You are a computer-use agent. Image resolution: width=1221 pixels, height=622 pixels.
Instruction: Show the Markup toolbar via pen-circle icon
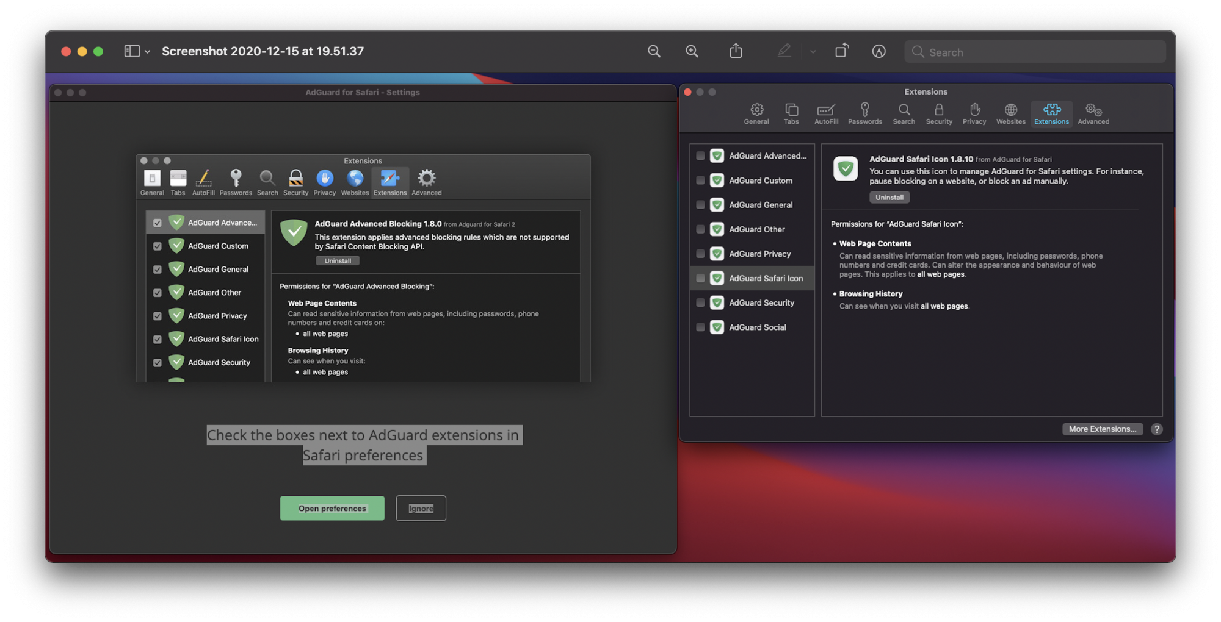click(x=879, y=51)
